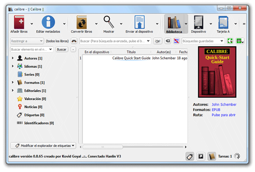The width and height of the screenshot is (255, 172).
Task: Click the Título column header
Action: tap(131, 52)
